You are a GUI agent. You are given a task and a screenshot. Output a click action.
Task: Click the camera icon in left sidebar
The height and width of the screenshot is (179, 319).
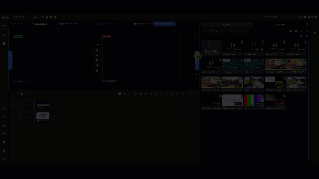click(x=4, y=109)
